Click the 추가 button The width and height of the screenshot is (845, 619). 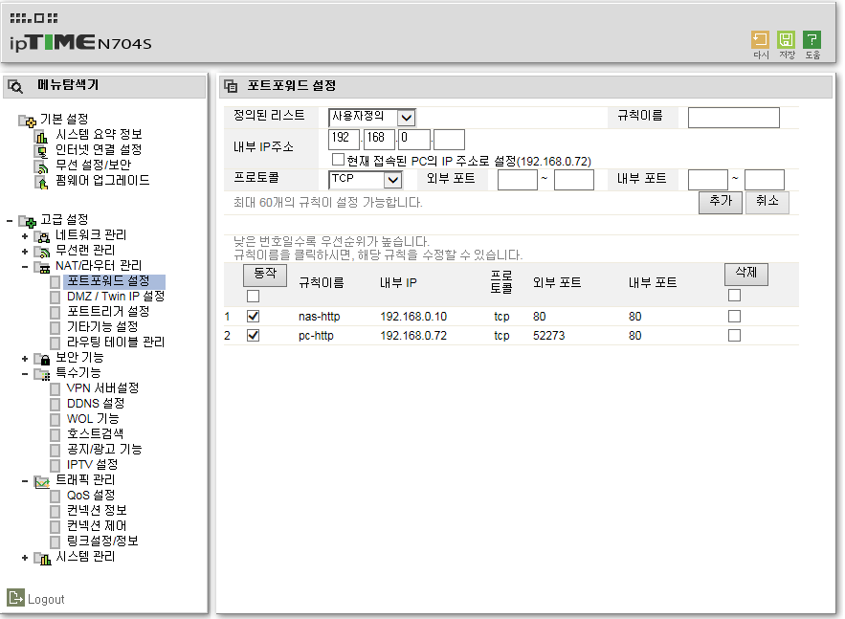721,202
